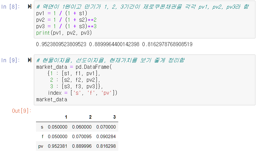The height and width of the screenshot is (153, 257).
Task: Click the comment line in cell In [9]
Action: click(x=110, y=60)
